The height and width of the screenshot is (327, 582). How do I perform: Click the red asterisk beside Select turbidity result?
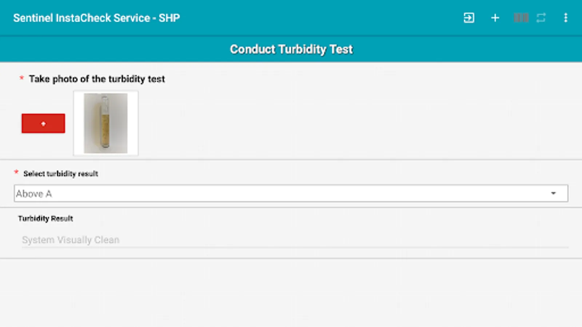(x=16, y=172)
